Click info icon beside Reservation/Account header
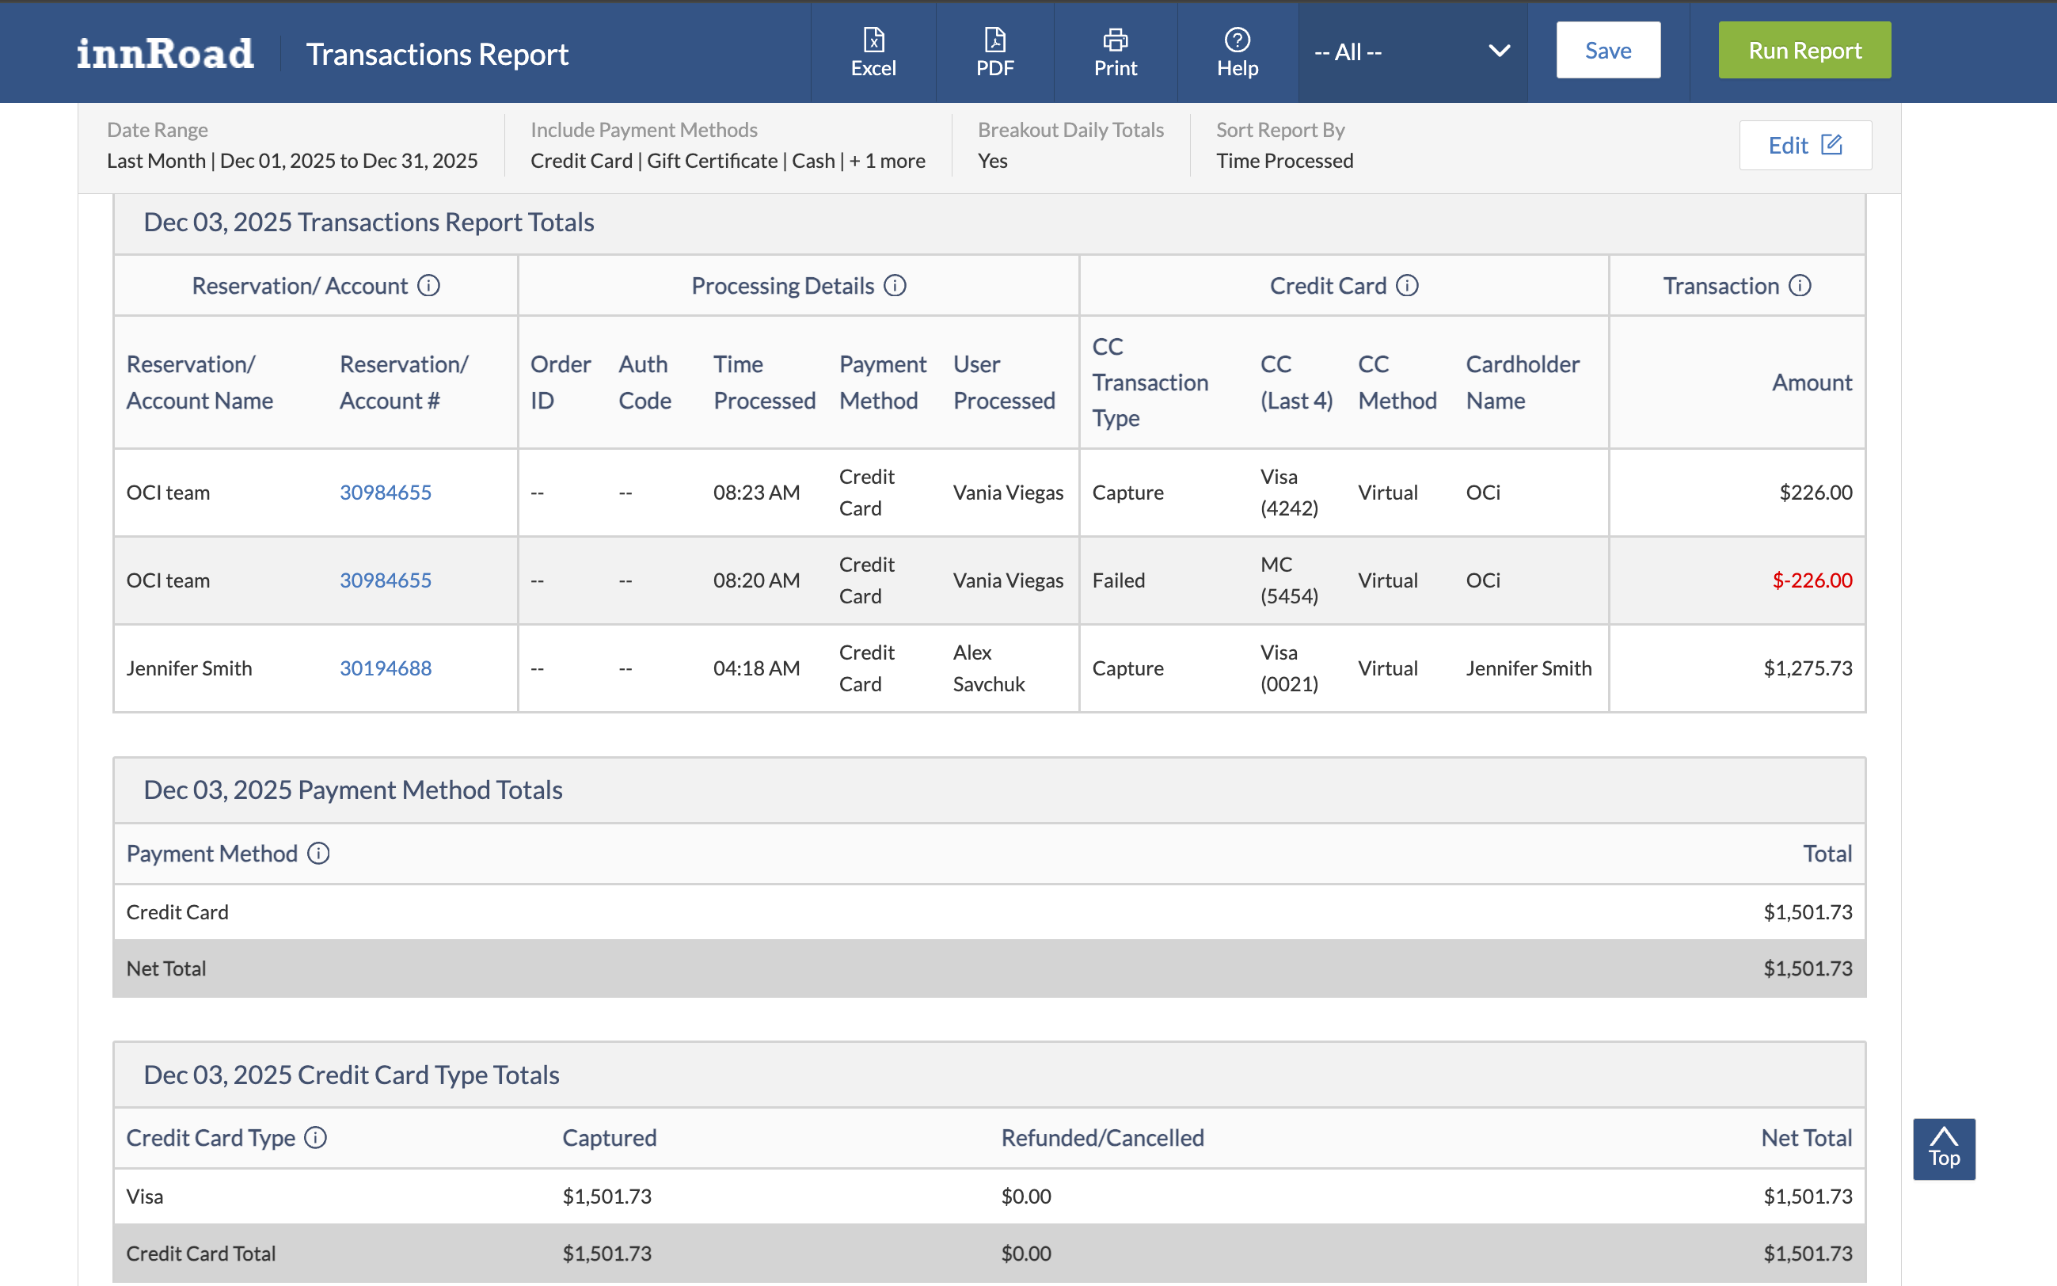The height and width of the screenshot is (1286, 2057). click(x=428, y=286)
